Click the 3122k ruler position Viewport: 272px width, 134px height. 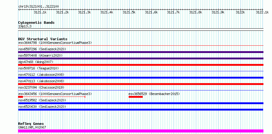point(240,12)
